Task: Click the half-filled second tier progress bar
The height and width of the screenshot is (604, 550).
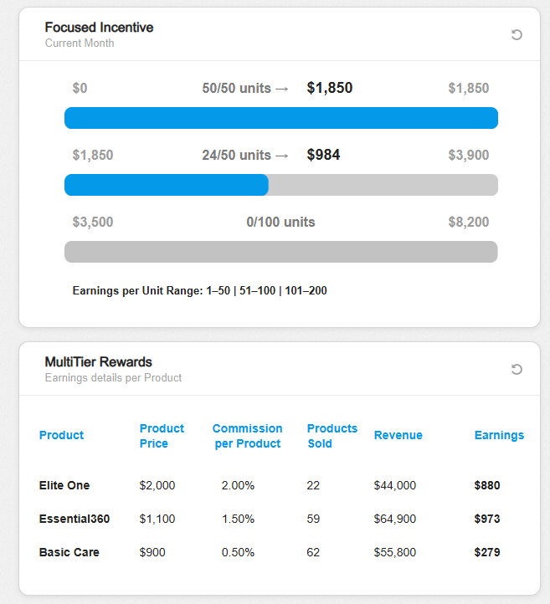Action: coord(281,185)
